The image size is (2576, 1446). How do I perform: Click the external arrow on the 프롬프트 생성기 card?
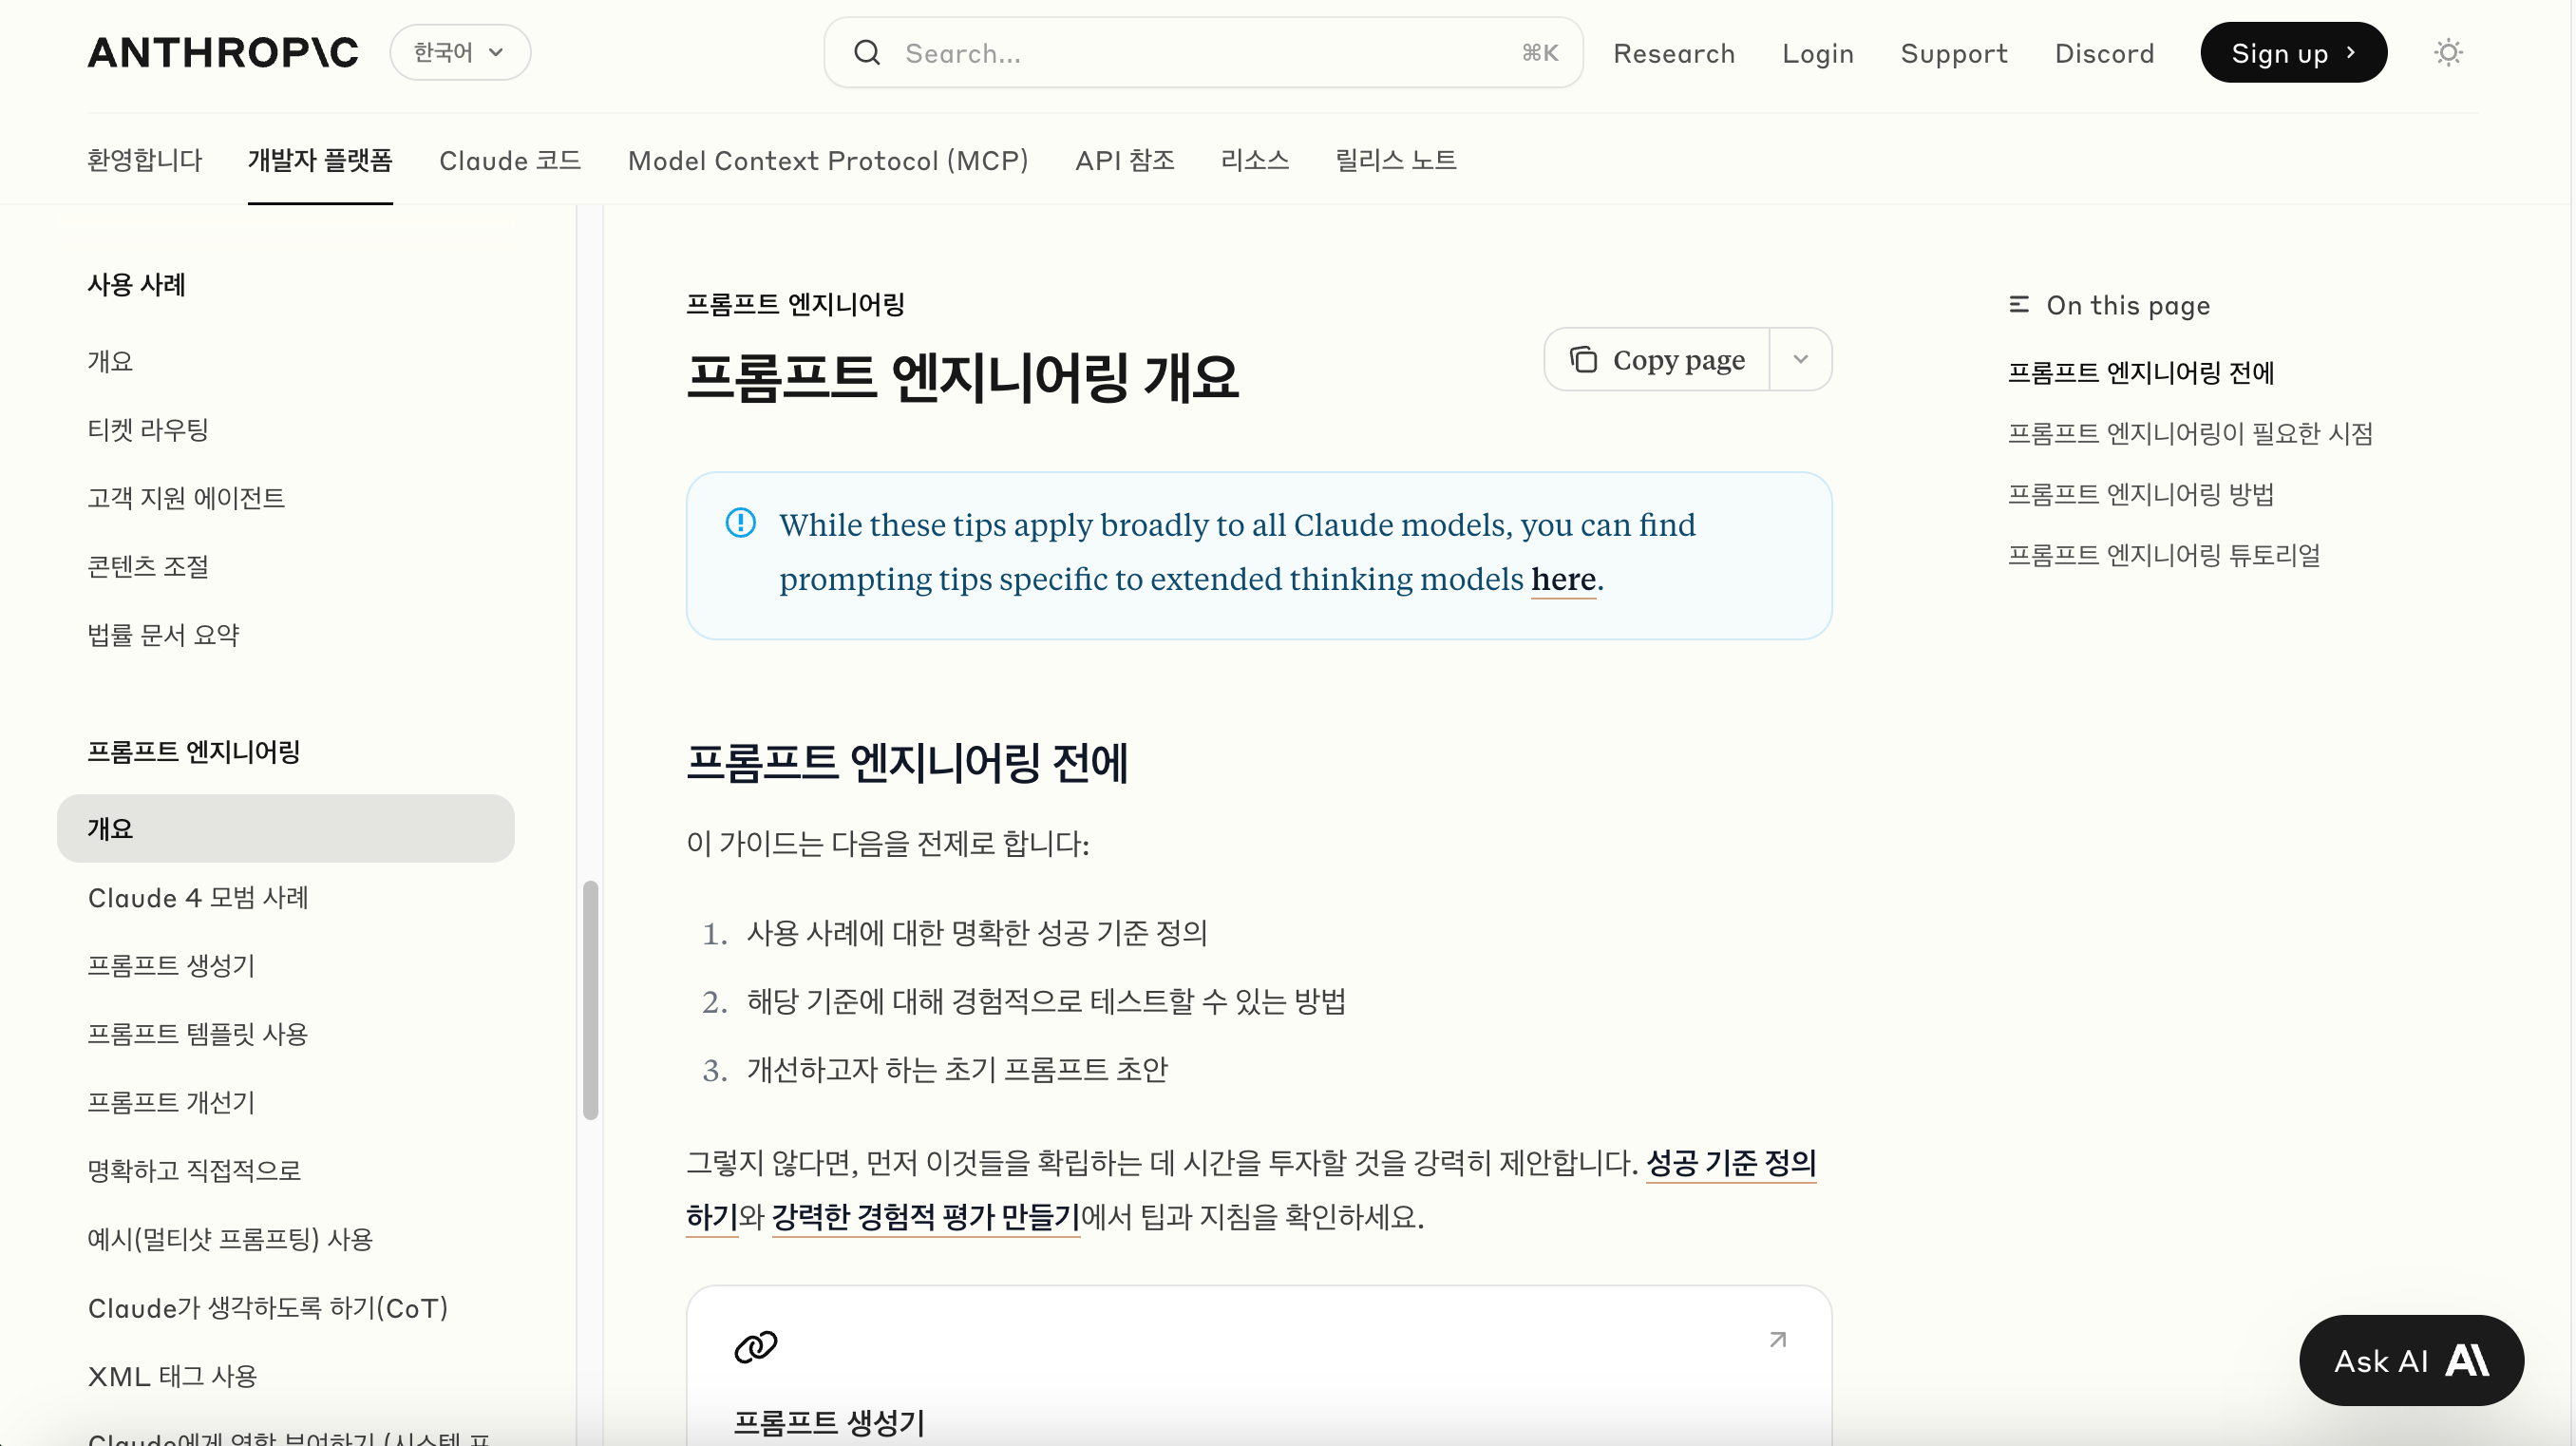pos(1777,1339)
